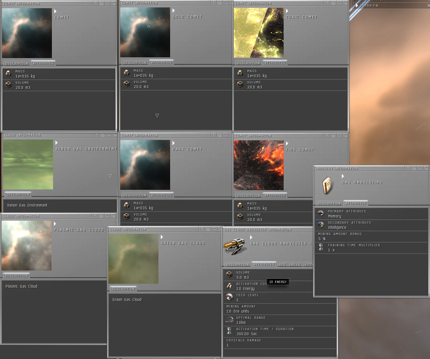This screenshot has width=430, height=359.
Task: Minimize the Xenon Gas Environment window
Action: pyautogui.click(x=109, y=135)
